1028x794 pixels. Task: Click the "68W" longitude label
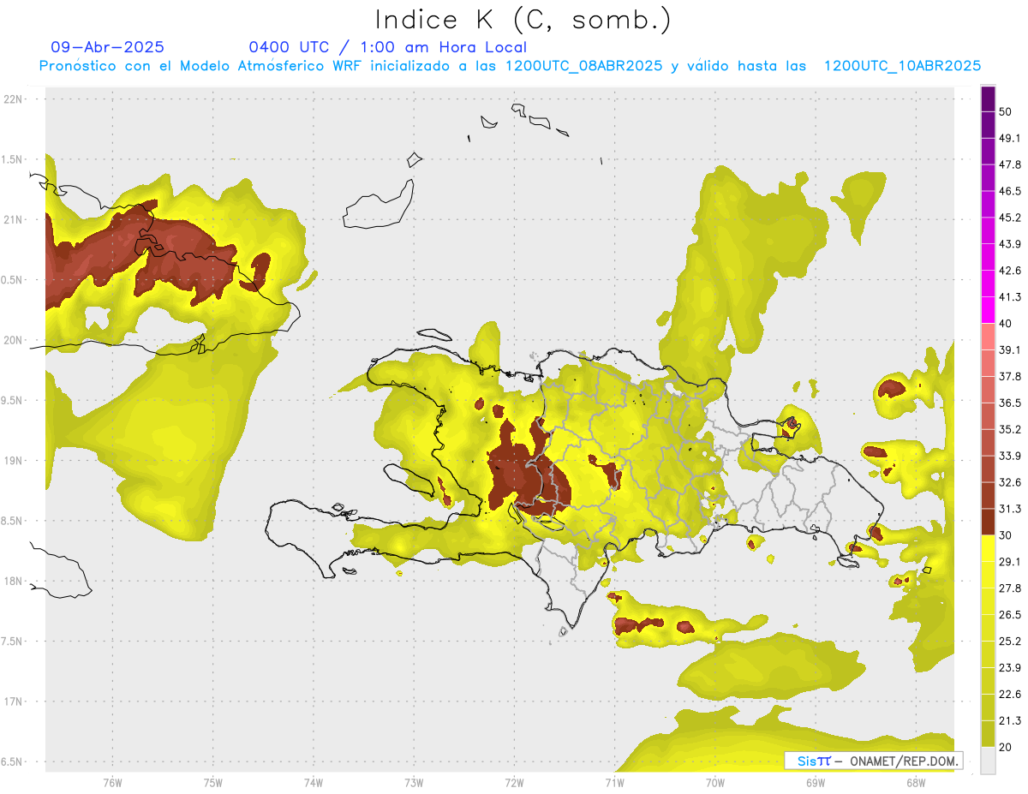point(915,783)
